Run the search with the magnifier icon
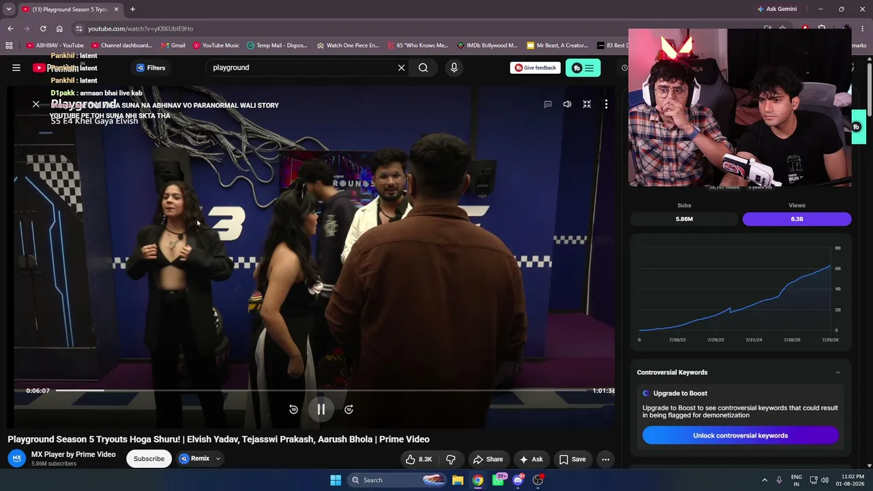873x491 pixels. click(424, 68)
